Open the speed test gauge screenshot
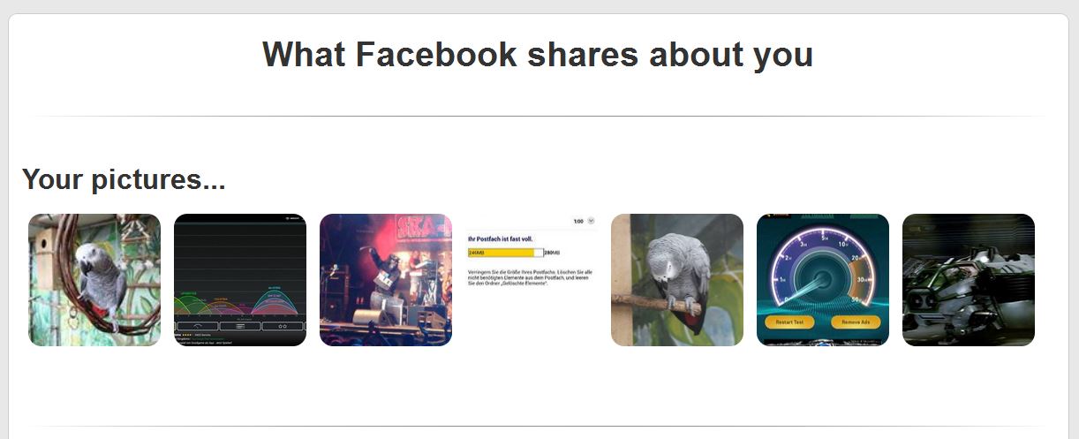1079x439 pixels. point(823,280)
